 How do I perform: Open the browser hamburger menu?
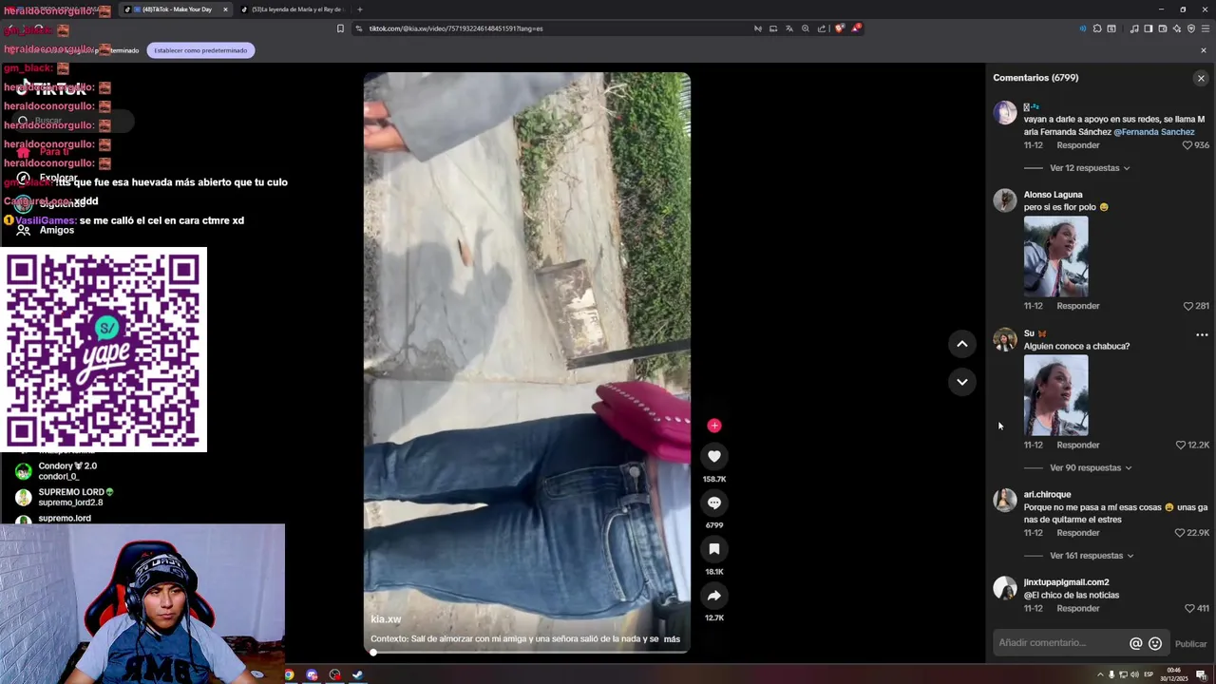pos(1205,28)
